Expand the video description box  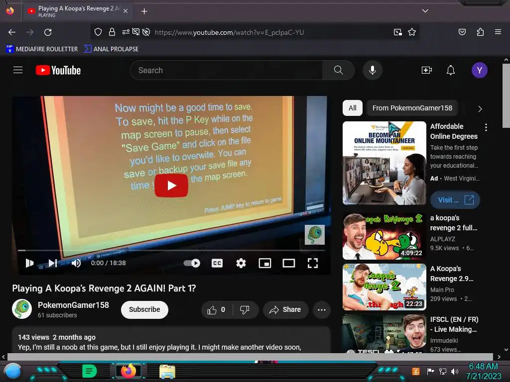click(x=171, y=340)
